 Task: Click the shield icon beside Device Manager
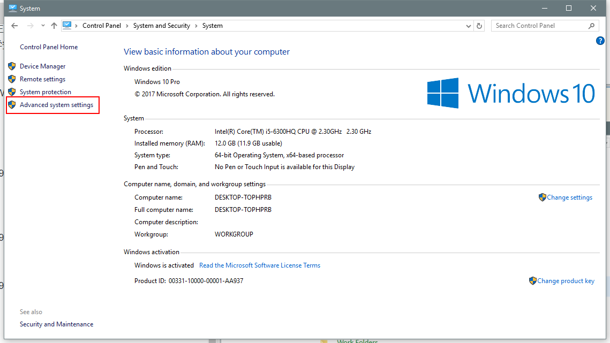(x=12, y=66)
